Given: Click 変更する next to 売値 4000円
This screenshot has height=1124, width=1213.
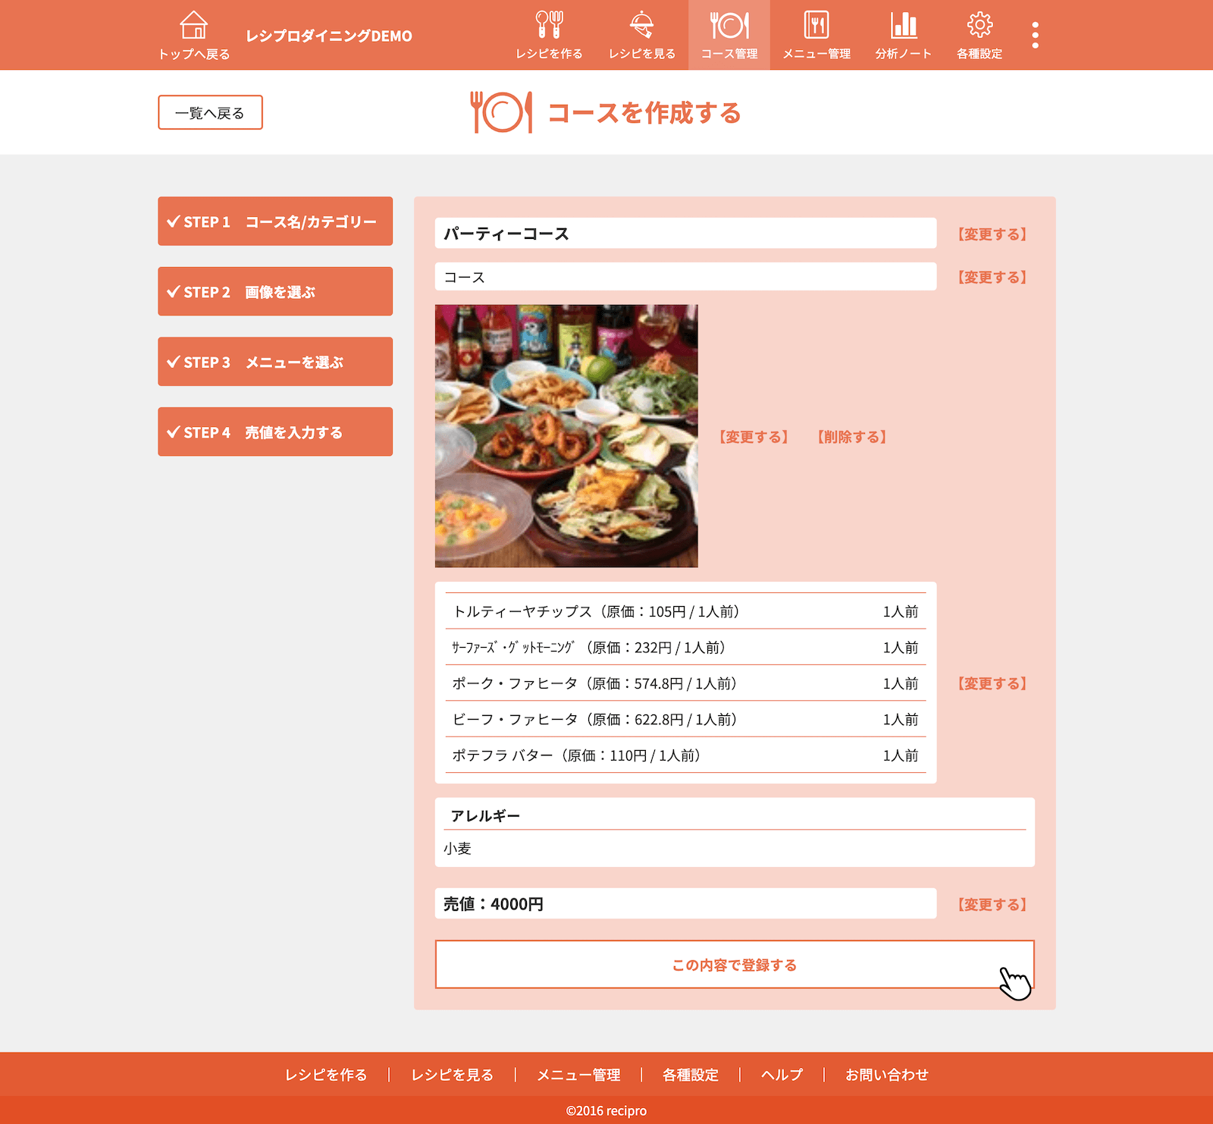Looking at the screenshot, I should pos(992,904).
